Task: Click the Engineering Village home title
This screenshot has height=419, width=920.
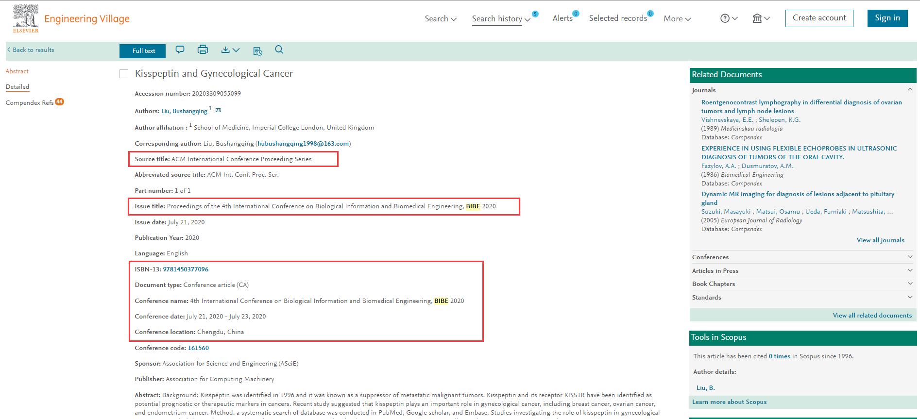Action: (87, 18)
